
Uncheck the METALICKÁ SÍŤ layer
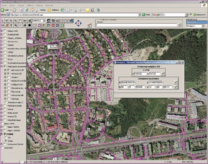click(8, 70)
